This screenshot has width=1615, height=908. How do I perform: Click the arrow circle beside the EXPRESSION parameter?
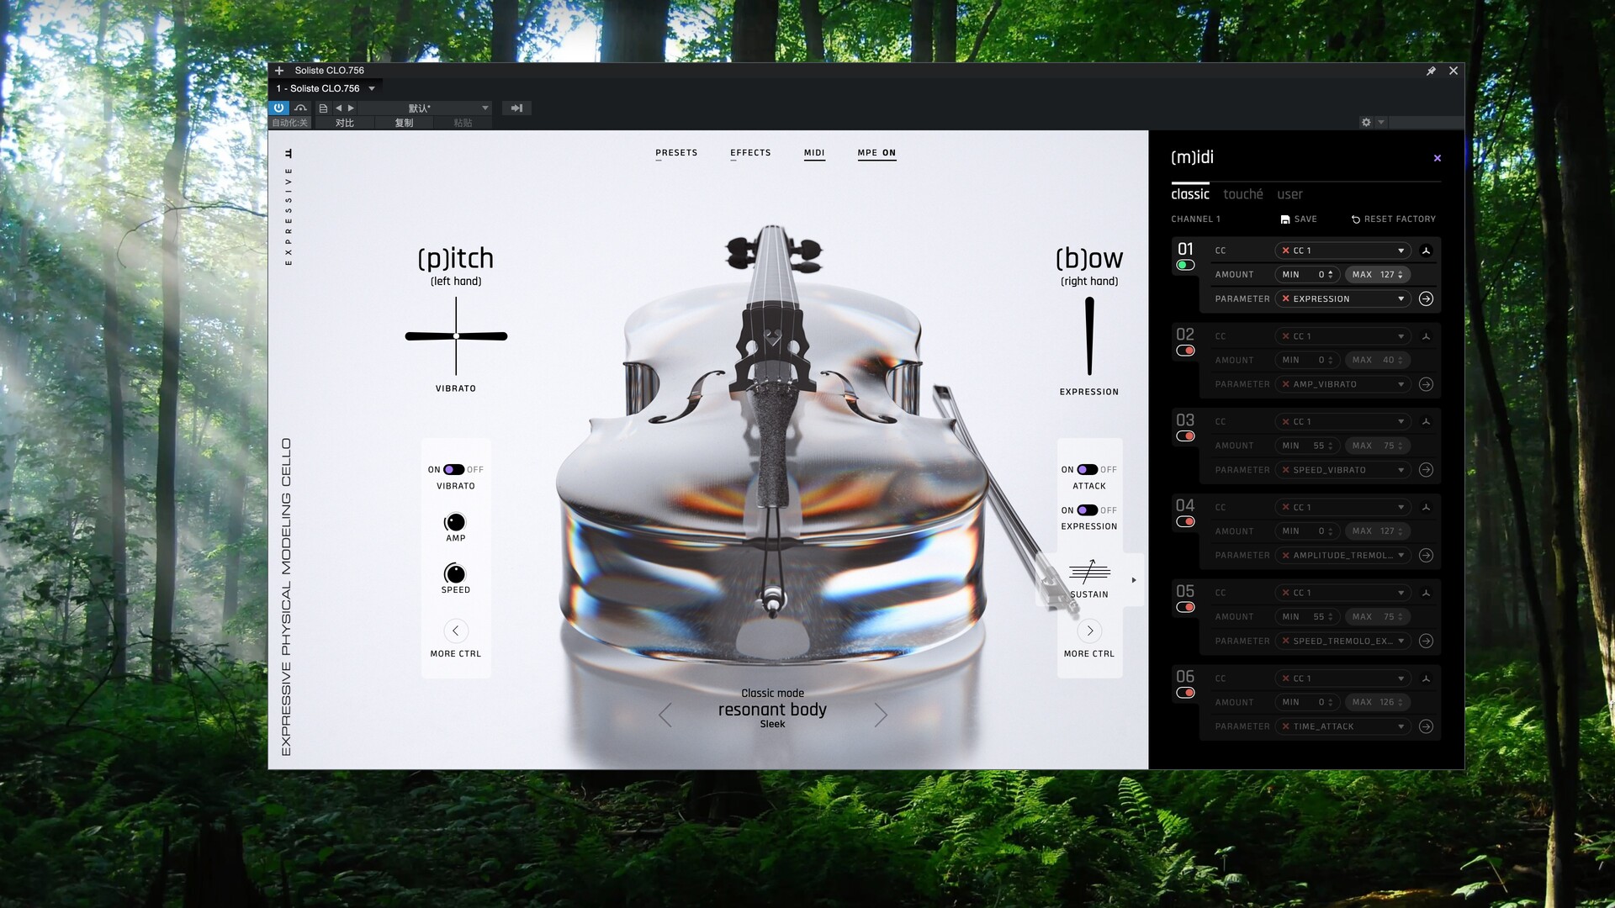[x=1426, y=298]
